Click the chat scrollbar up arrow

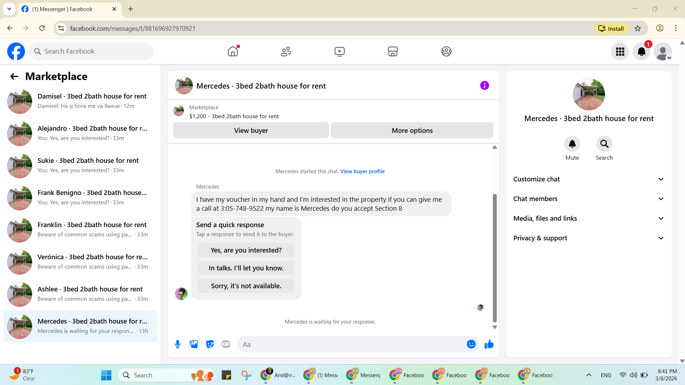(x=495, y=147)
